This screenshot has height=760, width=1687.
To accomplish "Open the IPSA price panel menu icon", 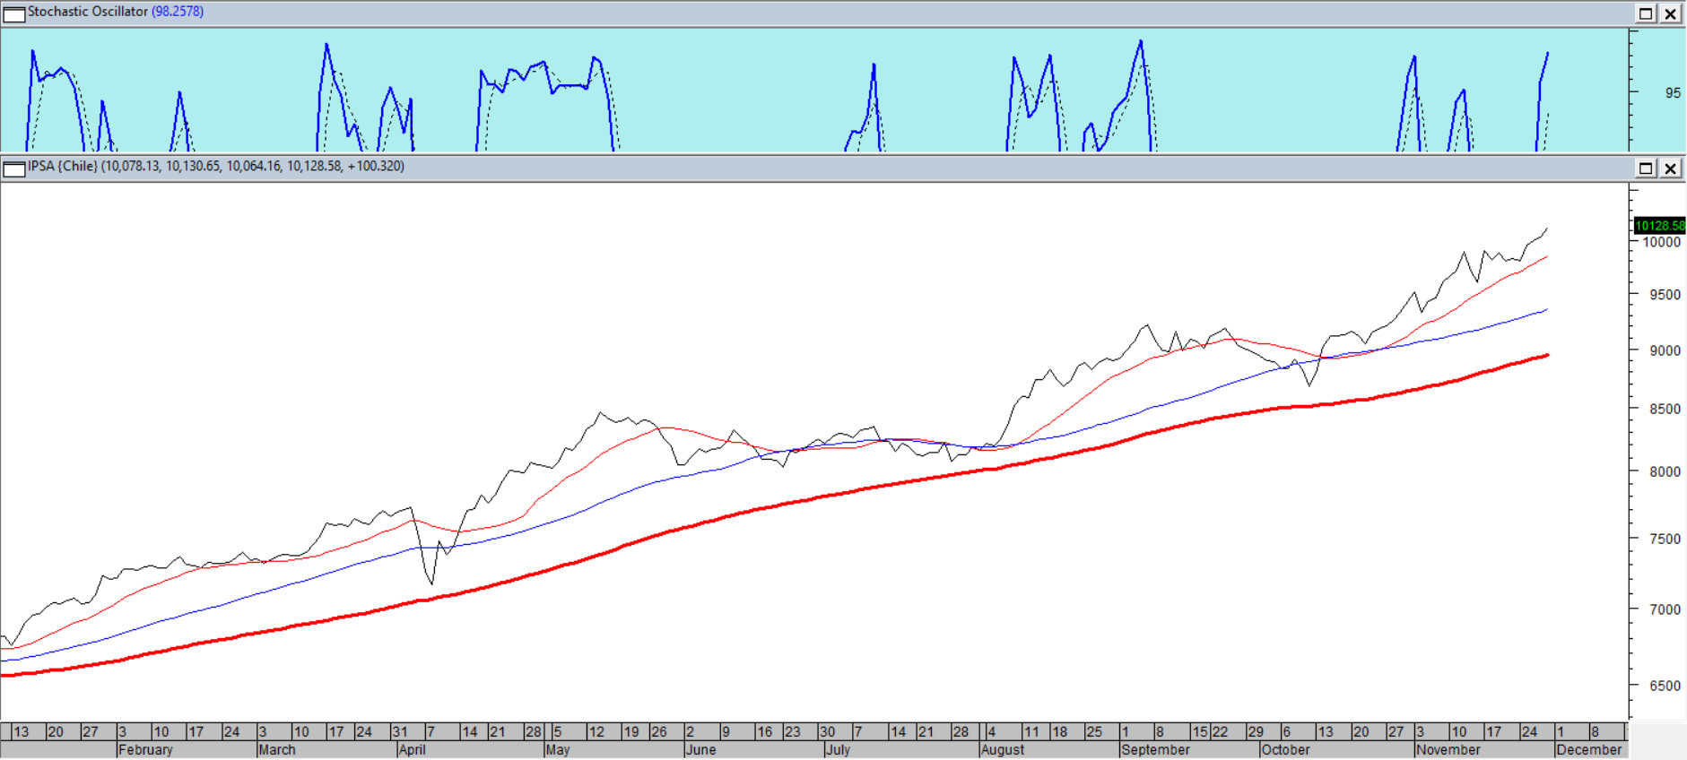I will 13,168.
